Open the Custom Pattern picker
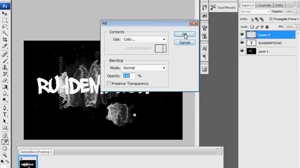The width and height of the screenshot is (300, 168). click(x=160, y=49)
